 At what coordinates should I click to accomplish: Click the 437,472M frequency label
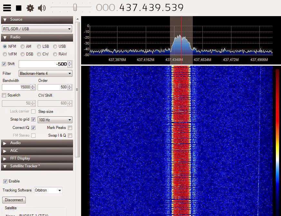231,60
